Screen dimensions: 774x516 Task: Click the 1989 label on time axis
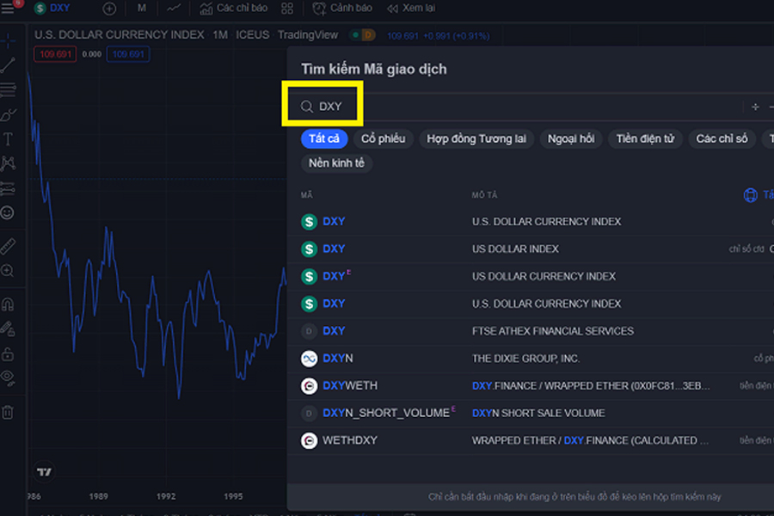coord(98,496)
